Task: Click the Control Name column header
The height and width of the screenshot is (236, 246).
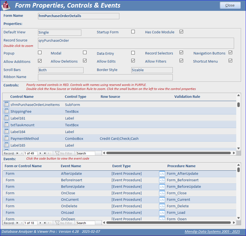Action: [x=22, y=96]
